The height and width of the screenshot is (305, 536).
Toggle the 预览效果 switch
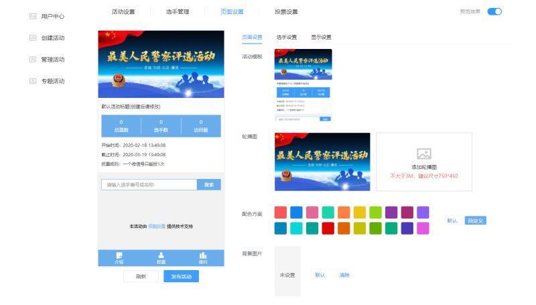[x=494, y=11]
